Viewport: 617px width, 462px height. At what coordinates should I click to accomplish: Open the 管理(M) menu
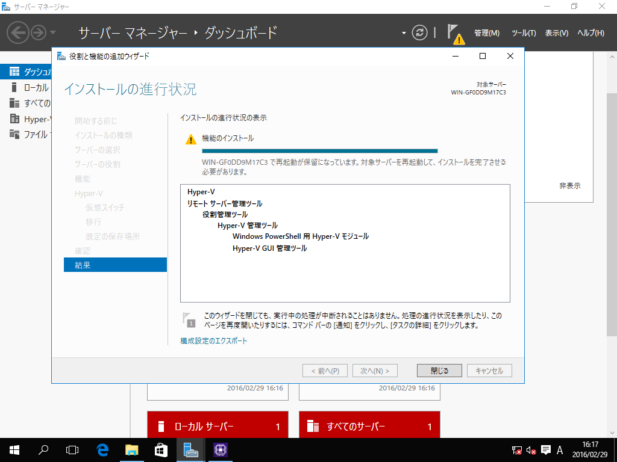pyautogui.click(x=487, y=33)
